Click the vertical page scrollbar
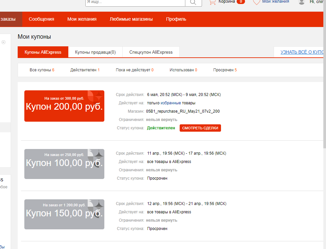Image resolution: width=326 pixels, height=249 pixels. 325,75
